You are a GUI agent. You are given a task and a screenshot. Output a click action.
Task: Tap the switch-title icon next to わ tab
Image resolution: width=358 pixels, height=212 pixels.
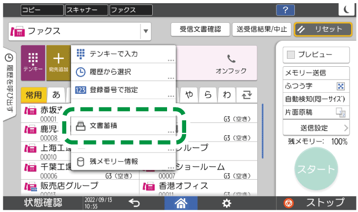coord(247,94)
